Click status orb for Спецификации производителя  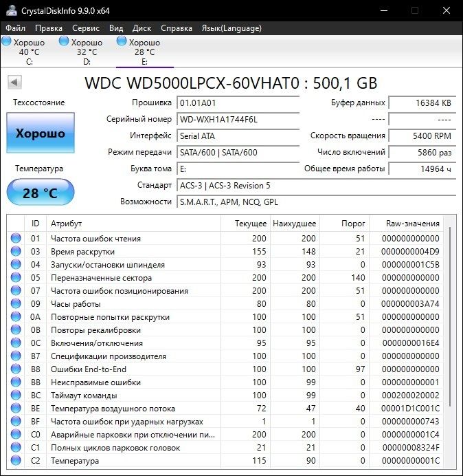[16, 356]
